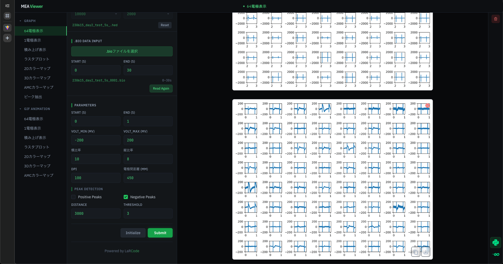This screenshot has width=503, height=264.
Task: Click the VOLT_MAX field showing 200
Action: 148,140
